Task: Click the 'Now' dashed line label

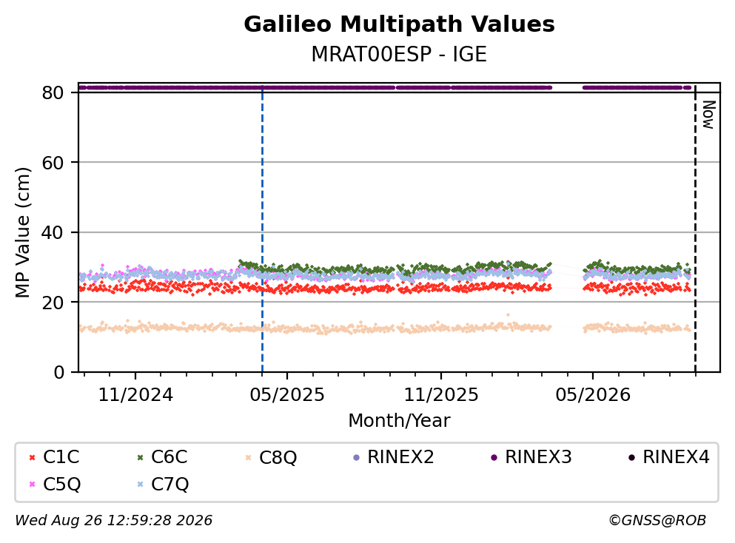Action: tap(708, 115)
